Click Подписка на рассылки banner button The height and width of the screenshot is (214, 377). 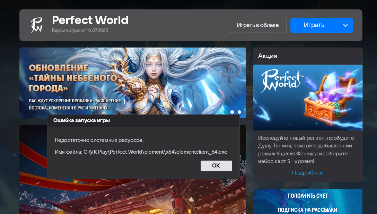(x=307, y=209)
